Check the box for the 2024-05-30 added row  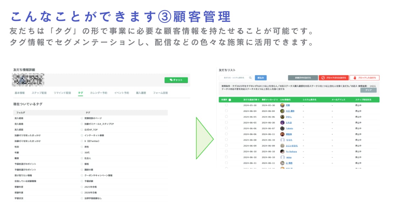pos(226,105)
